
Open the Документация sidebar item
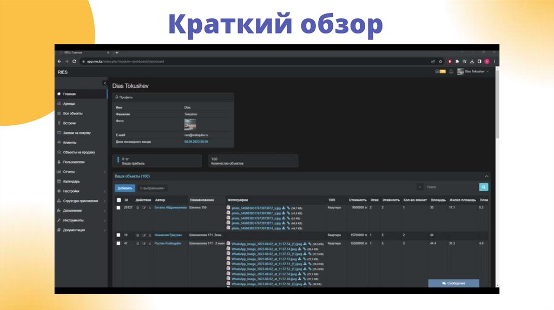(x=81, y=230)
